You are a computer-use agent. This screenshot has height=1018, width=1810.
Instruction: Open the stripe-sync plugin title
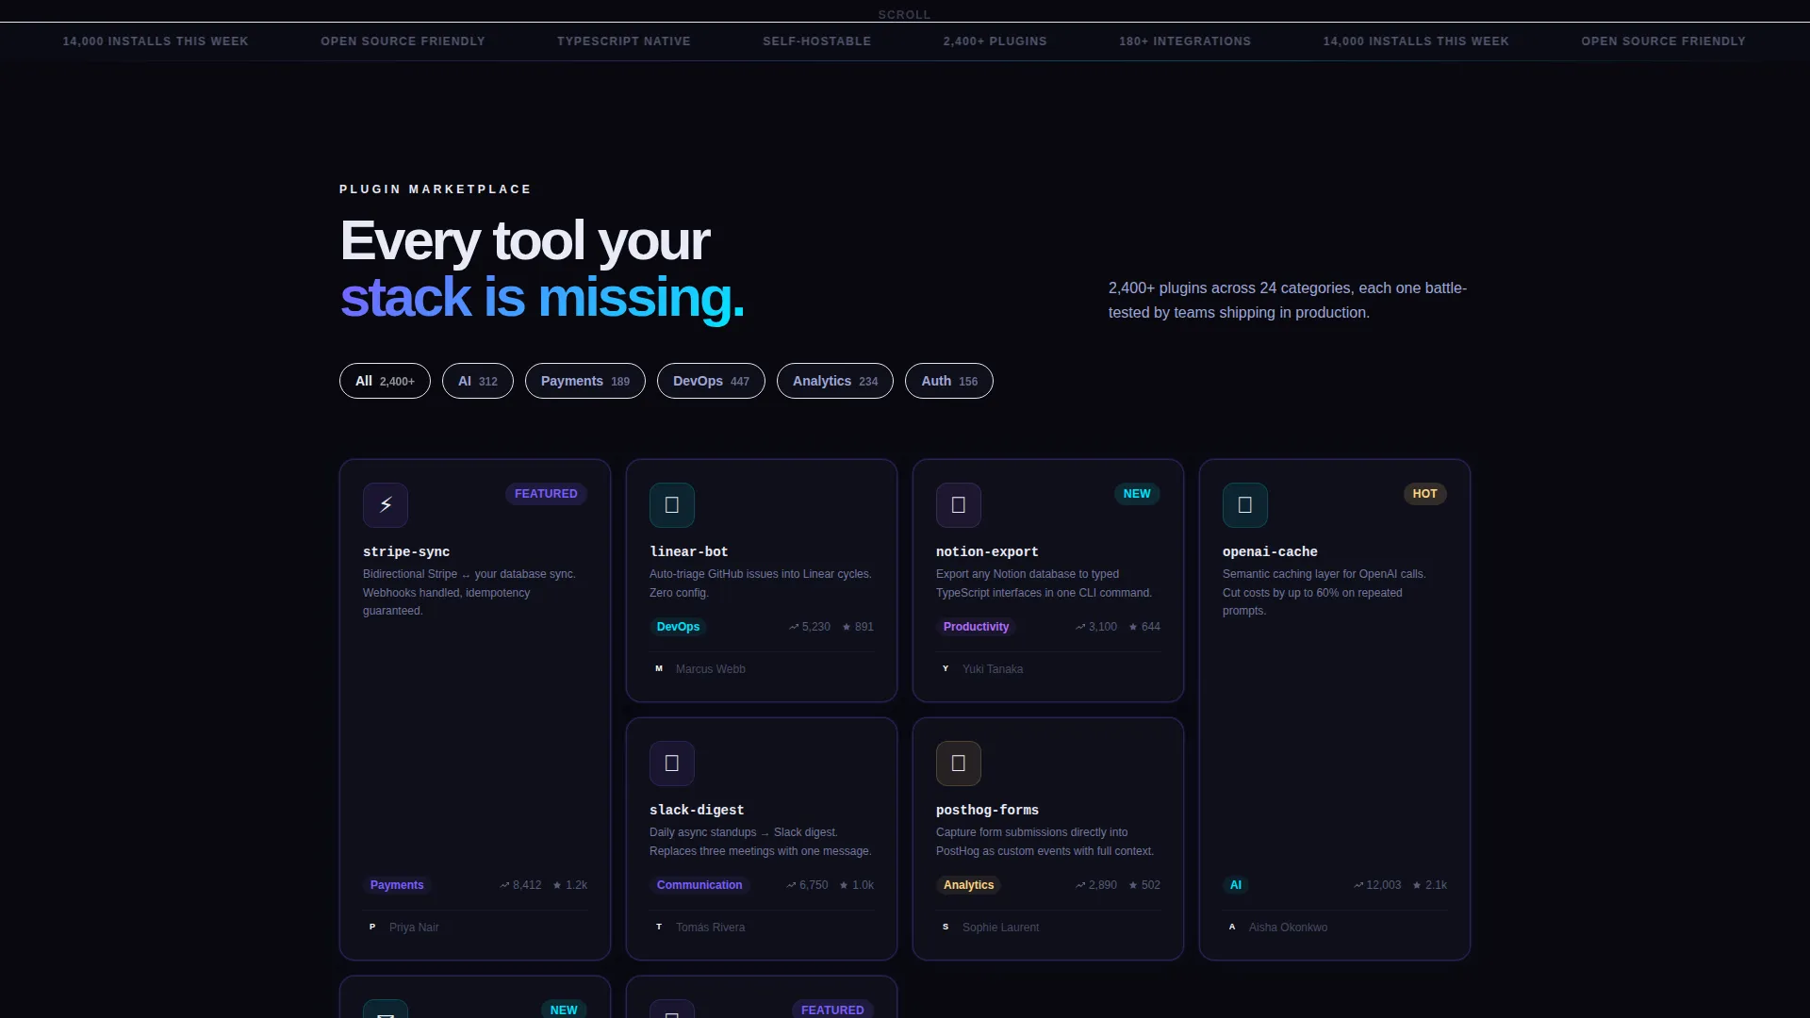(406, 551)
